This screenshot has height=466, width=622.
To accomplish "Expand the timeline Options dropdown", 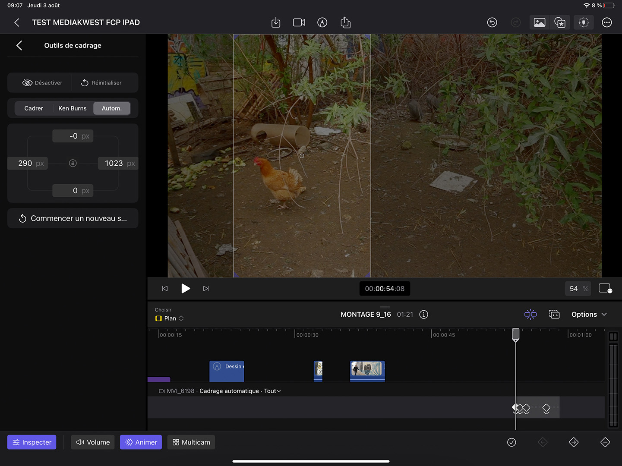I will [x=589, y=315].
